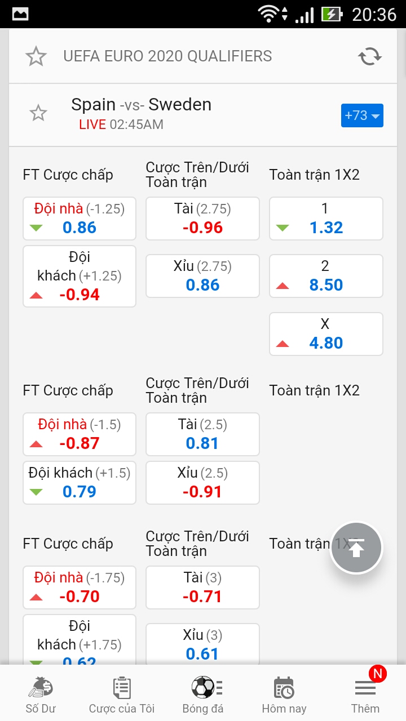The width and height of the screenshot is (406, 721).
Task: Favorite the UEFA Euro 2020 Qualifiers league
Action: (x=36, y=56)
